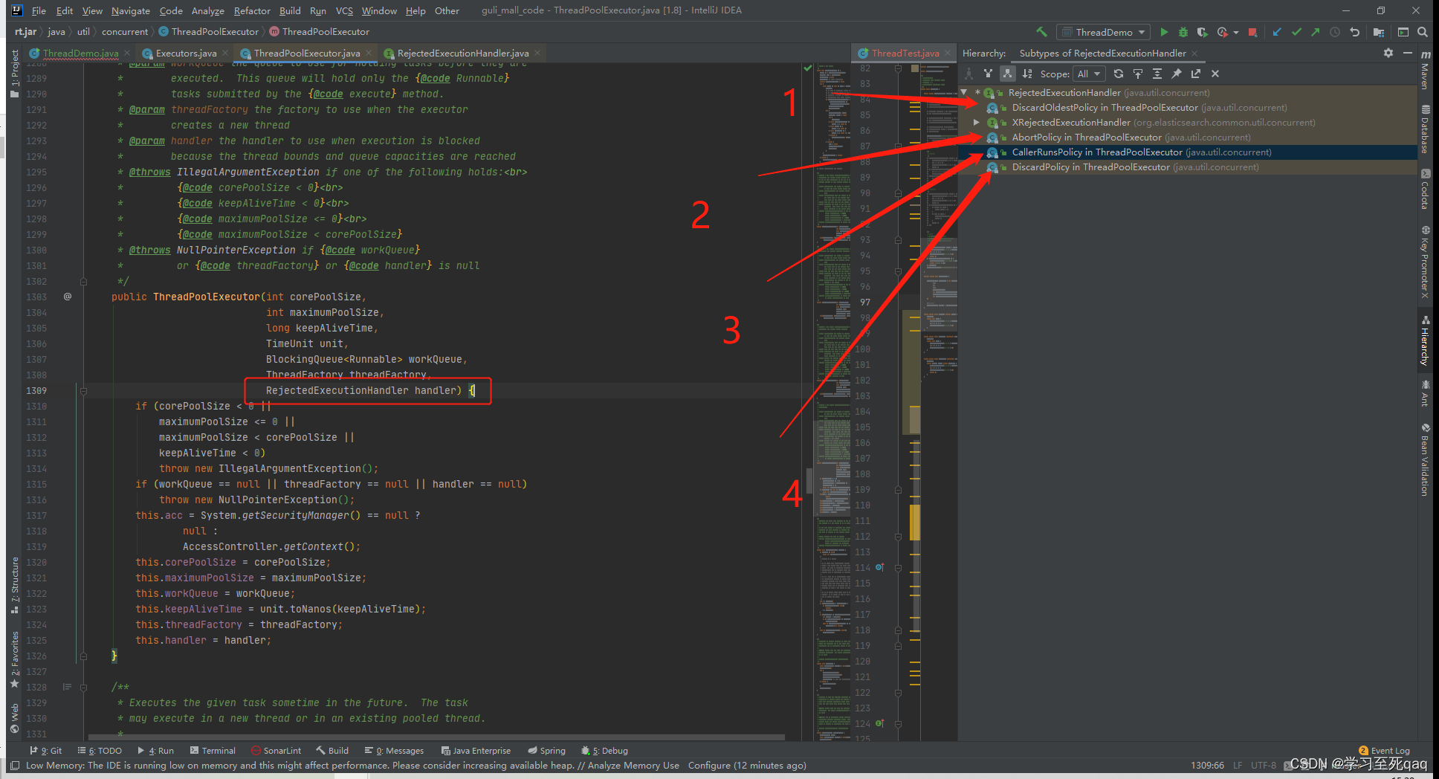Close the hierarchy view with X icon
The width and height of the screenshot is (1439, 779).
[x=1215, y=74]
